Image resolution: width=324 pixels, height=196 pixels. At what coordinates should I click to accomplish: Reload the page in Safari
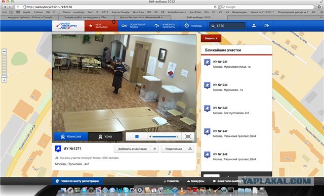215,7
